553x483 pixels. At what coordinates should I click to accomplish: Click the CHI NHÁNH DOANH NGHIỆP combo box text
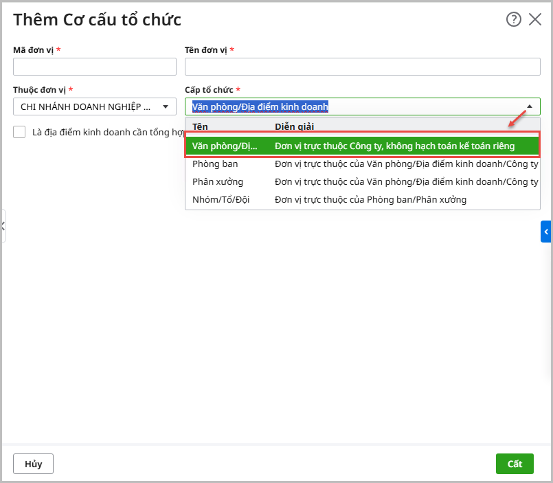[86, 106]
